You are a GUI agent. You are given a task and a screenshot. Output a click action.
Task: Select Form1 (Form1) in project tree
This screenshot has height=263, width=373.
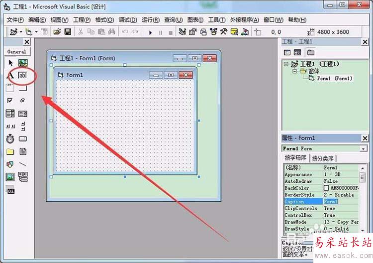point(334,78)
